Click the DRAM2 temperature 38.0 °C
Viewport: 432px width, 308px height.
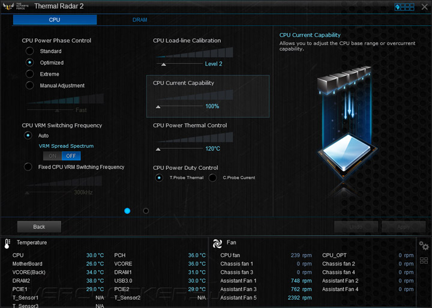tap(95, 281)
